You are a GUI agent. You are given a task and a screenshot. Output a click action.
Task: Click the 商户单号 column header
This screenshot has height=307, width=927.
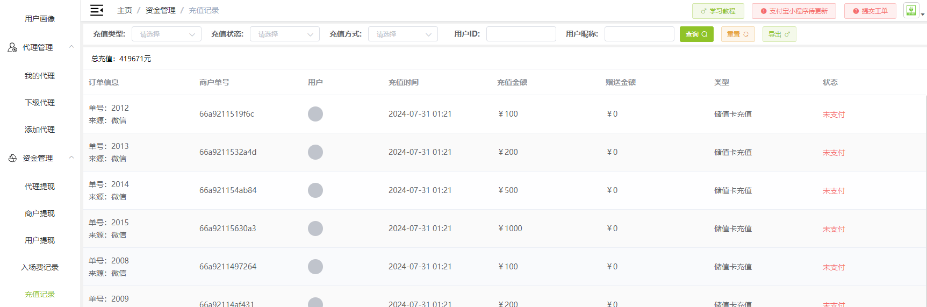tap(214, 82)
